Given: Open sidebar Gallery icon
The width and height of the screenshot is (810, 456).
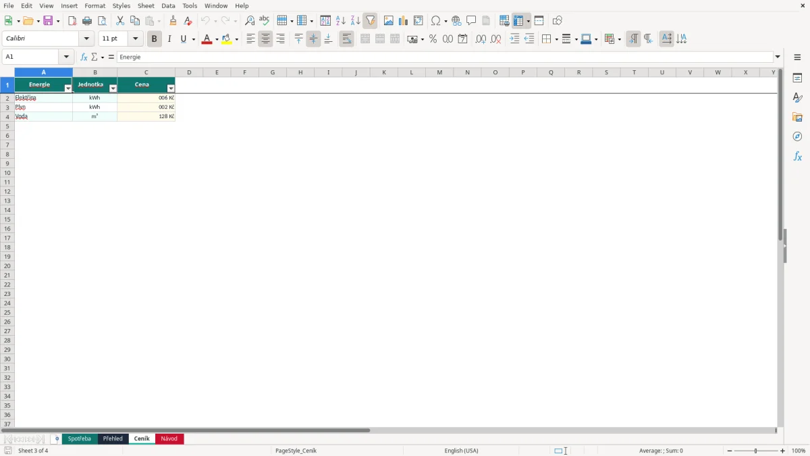Looking at the screenshot, I should pyautogui.click(x=797, y=117).
